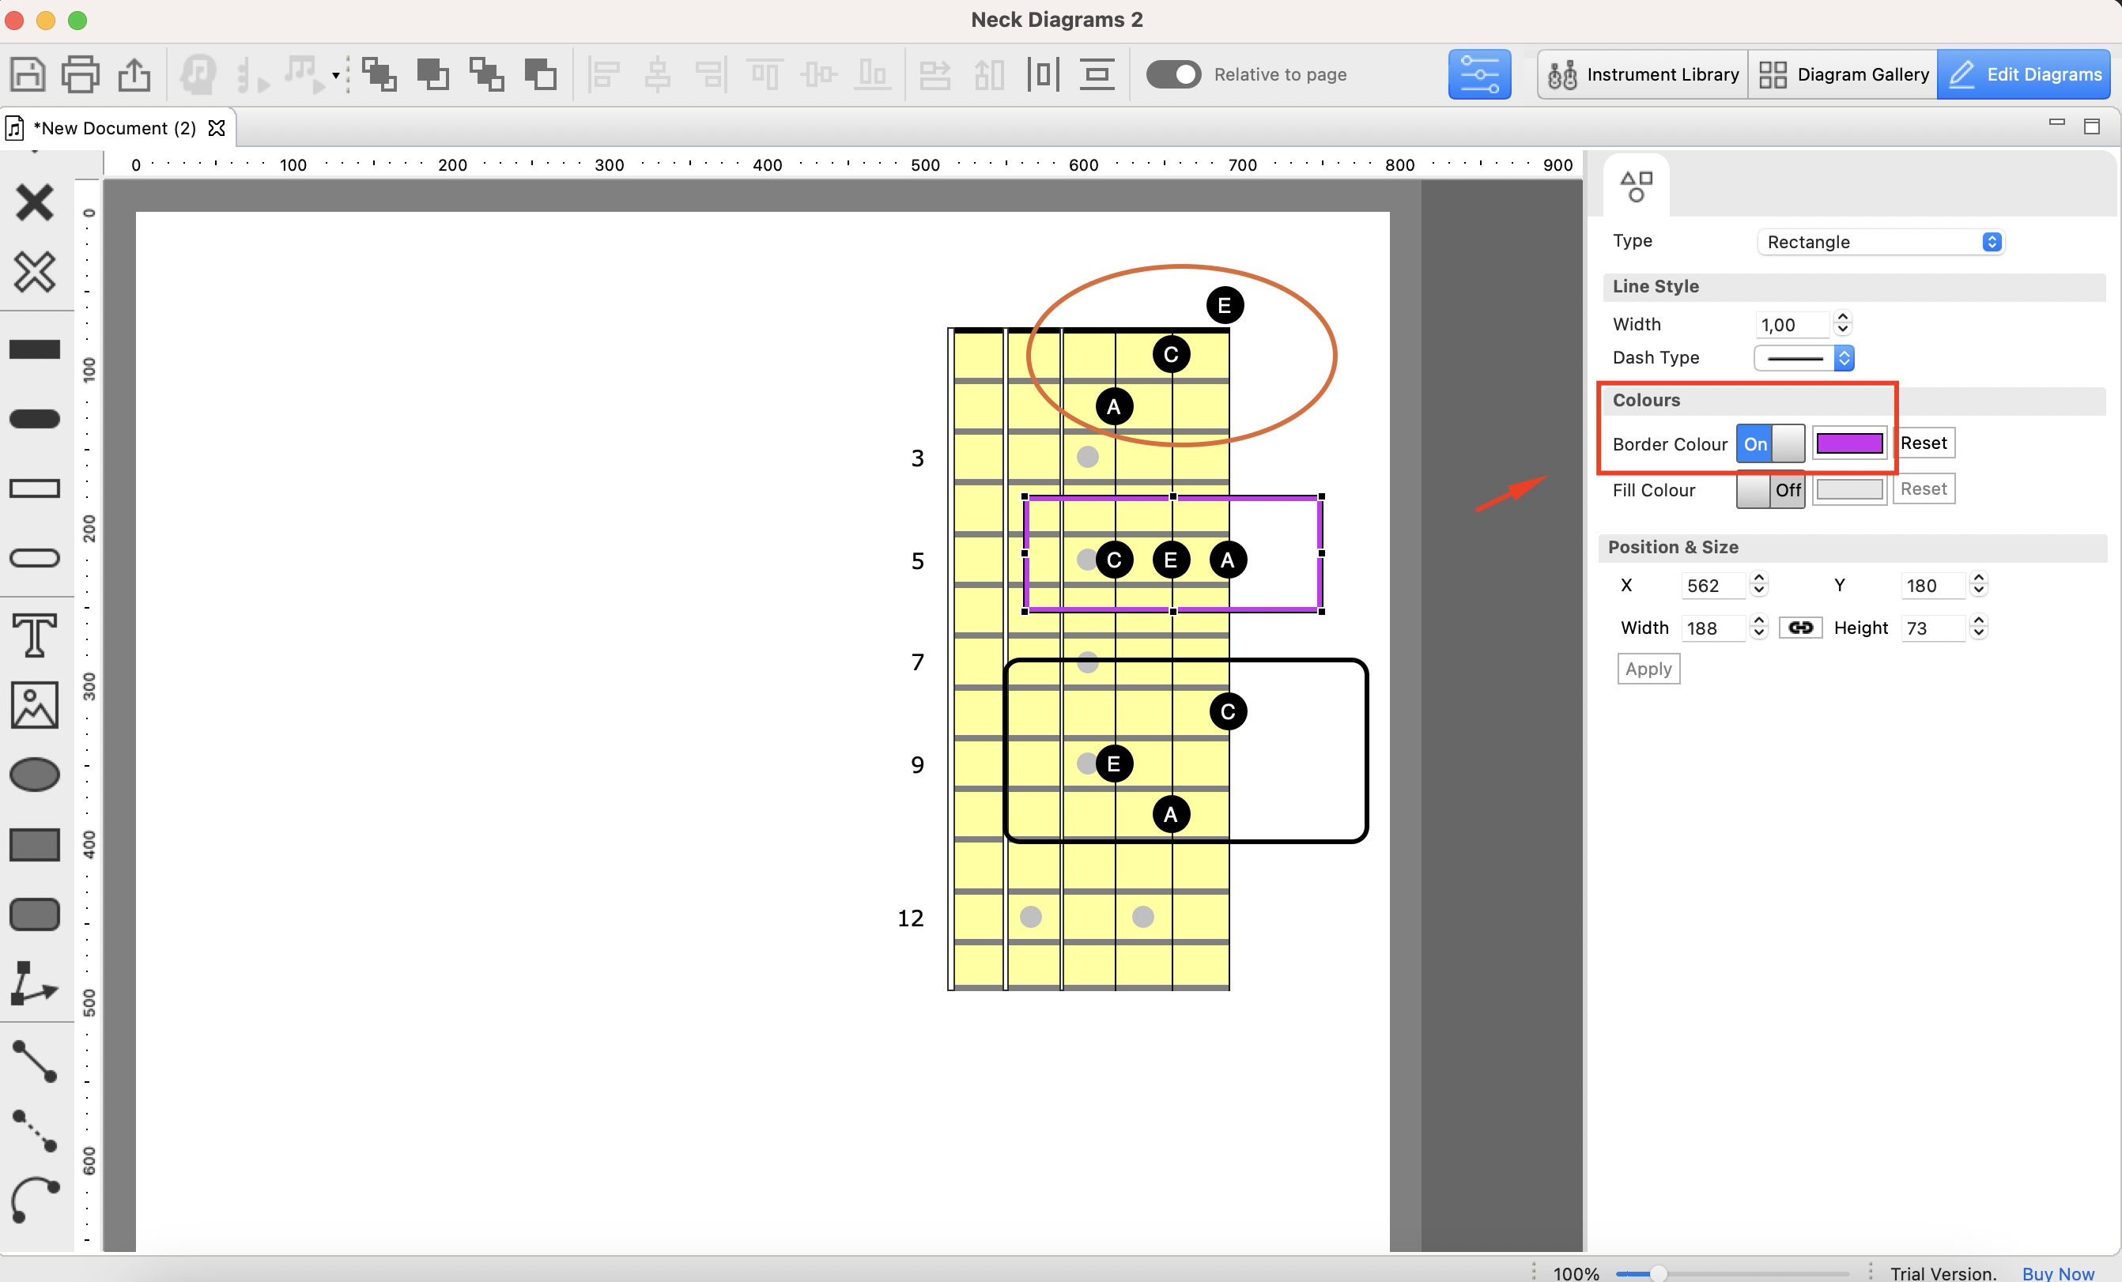2122x1282 pixels.
Task: Select the outlined X marker tool
Action: point(35,272)
